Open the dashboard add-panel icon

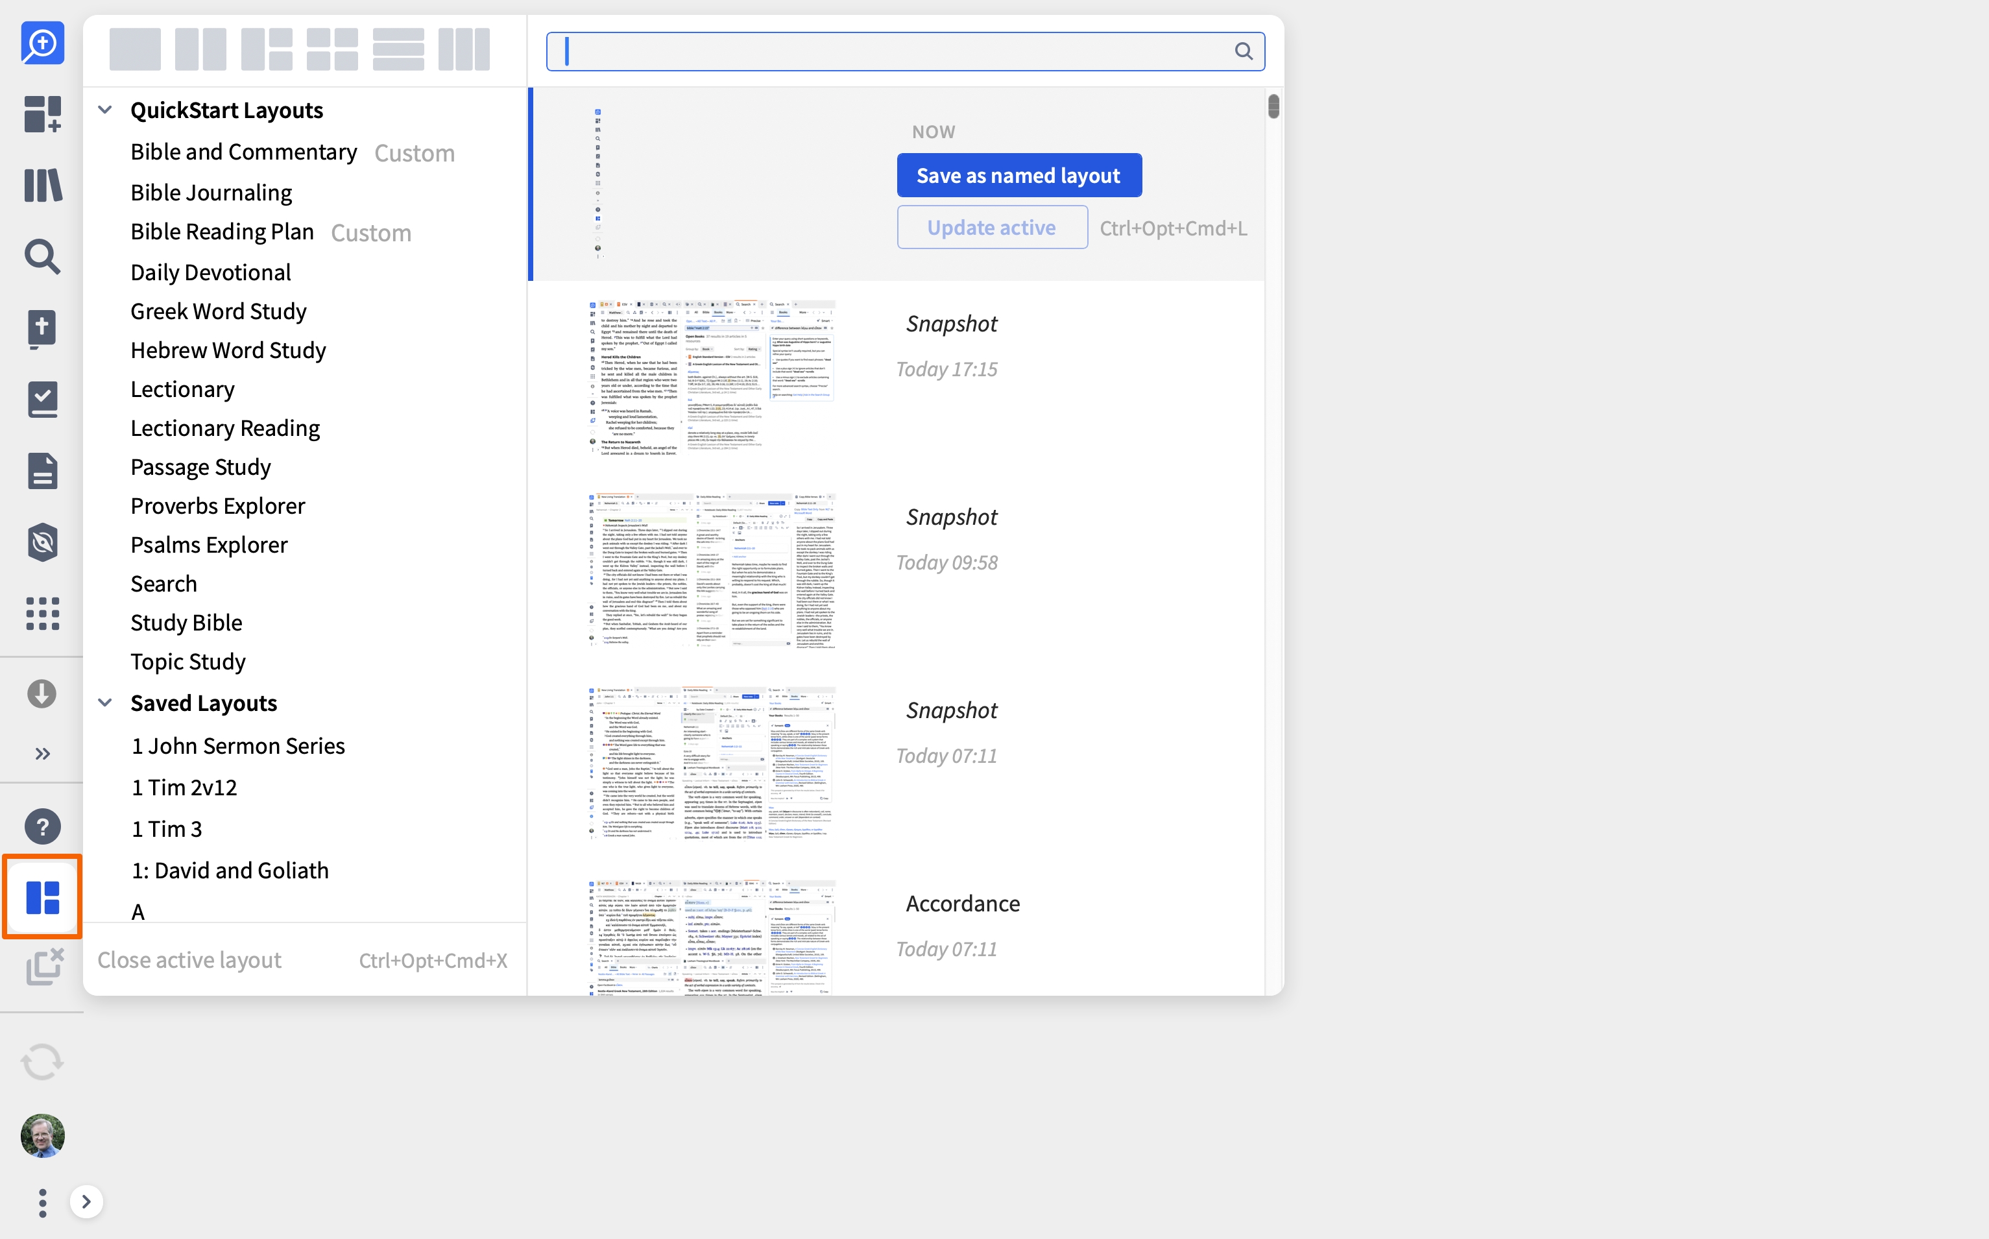(x=43, y=114)
